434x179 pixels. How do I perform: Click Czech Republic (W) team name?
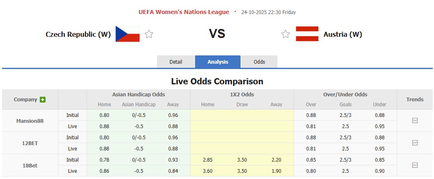coord(78,34)
